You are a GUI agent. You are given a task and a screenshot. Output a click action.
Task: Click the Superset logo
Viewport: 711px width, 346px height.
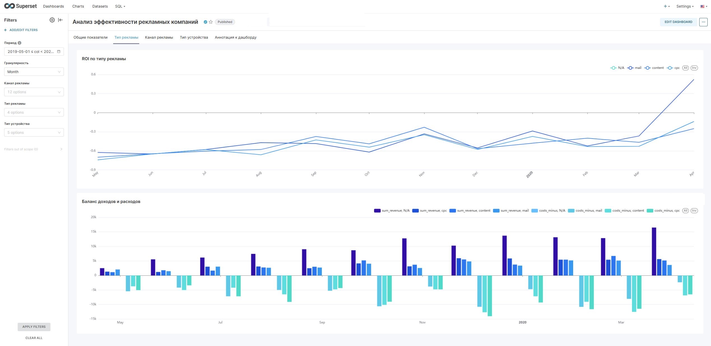(20, 6)
